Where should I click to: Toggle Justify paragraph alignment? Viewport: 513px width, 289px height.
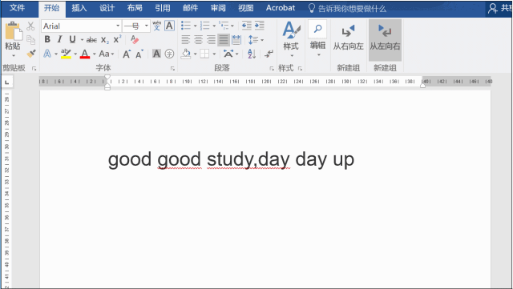224,39
